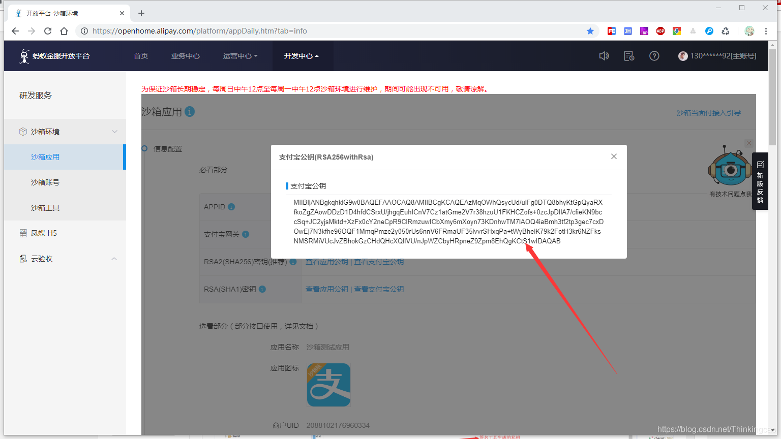Click RSA(SHA1) row 查看应用公钥 link
Viewport: 781px width, 439px height.
[327, 289]
